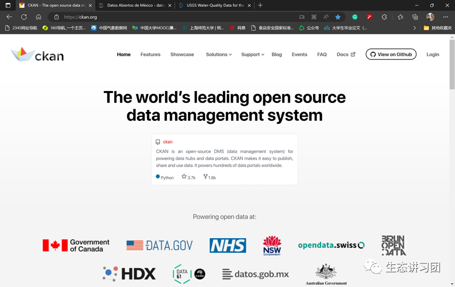Open the 中国大学MOOC bookmark

154,28
